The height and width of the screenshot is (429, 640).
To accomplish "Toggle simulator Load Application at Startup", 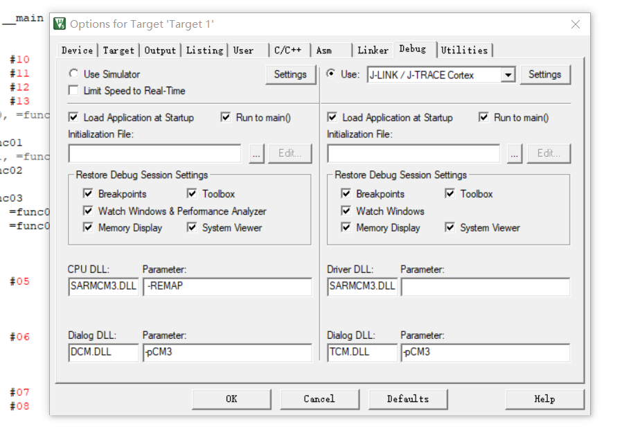I will click(73, 117).
